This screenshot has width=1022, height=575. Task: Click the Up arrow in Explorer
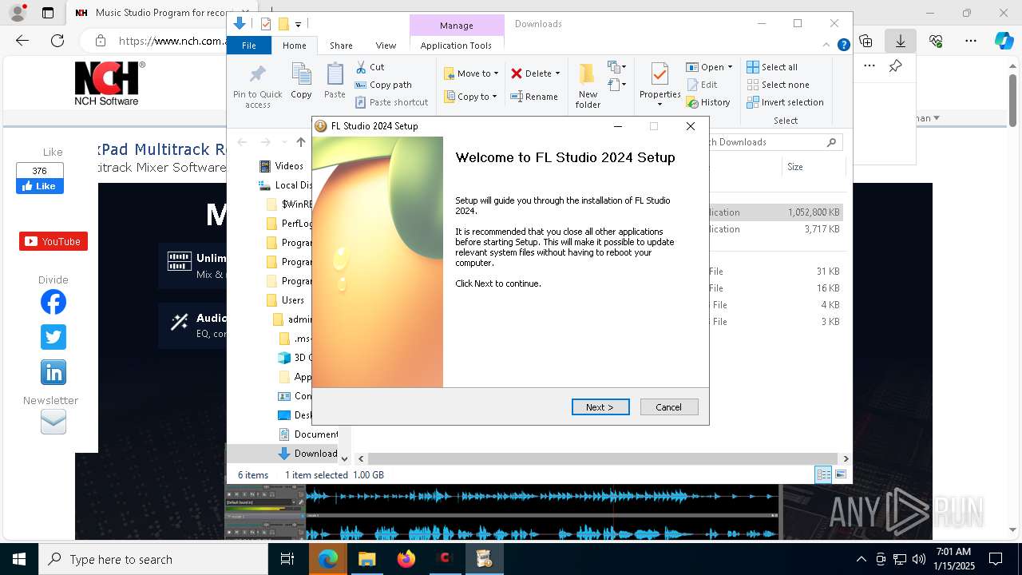pos(301,142)
